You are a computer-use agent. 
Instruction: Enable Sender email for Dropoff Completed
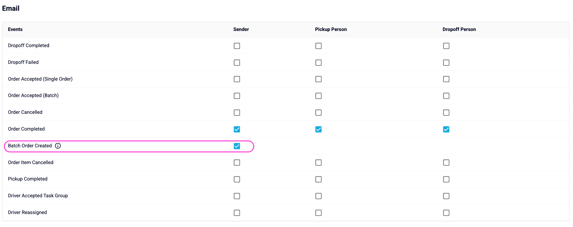coord(237,46)
